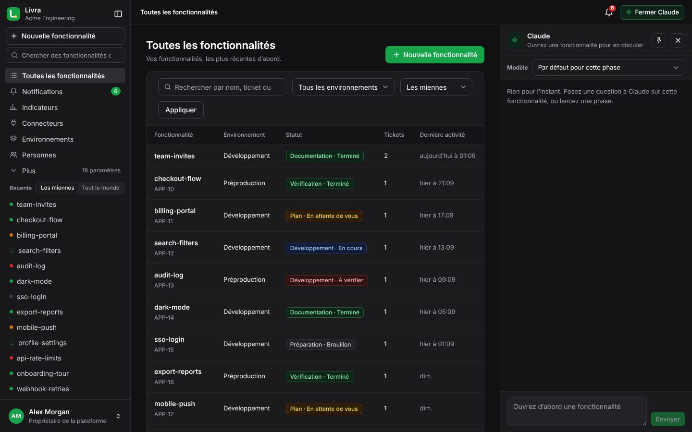Go to Indicateurs in the sidebar
Image resolution: width=692 pixels, height=432 pixels.
click(x=65, y=108)
